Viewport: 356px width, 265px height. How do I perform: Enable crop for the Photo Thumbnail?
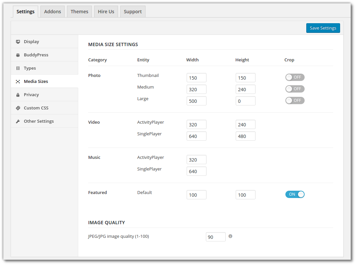(x=295, y=77)
